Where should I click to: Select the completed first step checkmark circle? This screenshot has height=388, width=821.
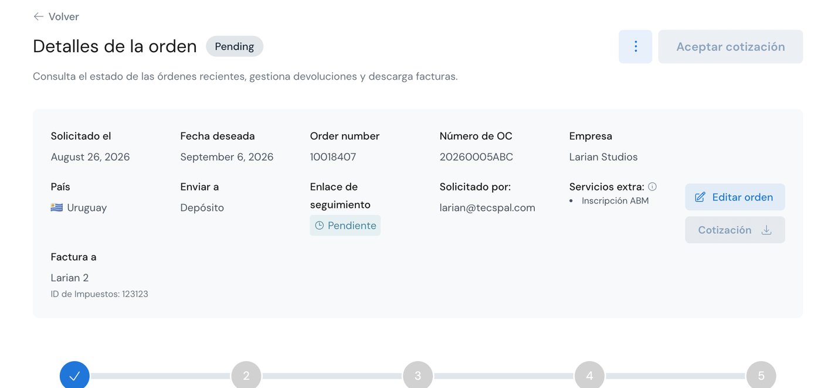[74, 376]
